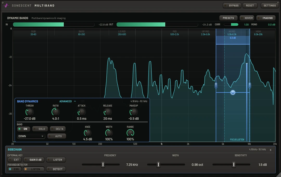Click the sidechain FREQUENCY slider handle
The image size is (281, 177).
103,165
